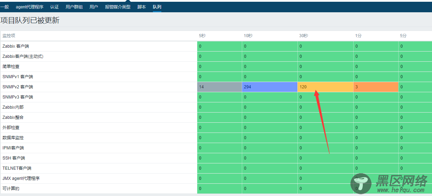Select SNMPv2 客户端 row label

point(18,87)
